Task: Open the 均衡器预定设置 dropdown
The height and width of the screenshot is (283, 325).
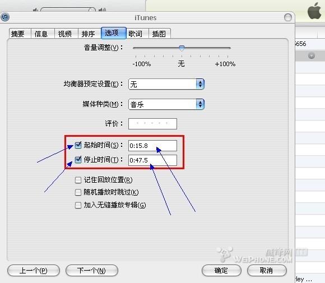Action: click(166, 84)
